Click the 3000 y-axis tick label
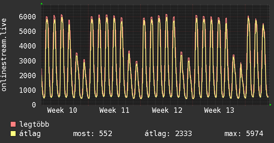 click(28, 61)
